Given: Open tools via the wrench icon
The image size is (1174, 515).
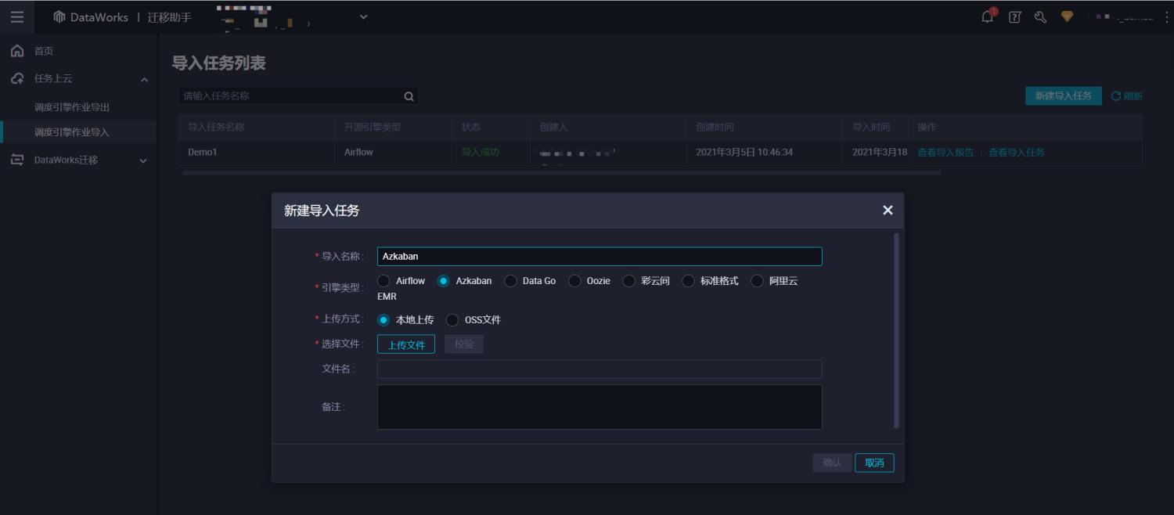Looking at the screenshot, I should (x=1041, y=16).
